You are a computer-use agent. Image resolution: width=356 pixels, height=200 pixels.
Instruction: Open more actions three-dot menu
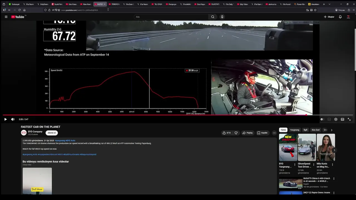pyautogui.click(x=274, y=133)
